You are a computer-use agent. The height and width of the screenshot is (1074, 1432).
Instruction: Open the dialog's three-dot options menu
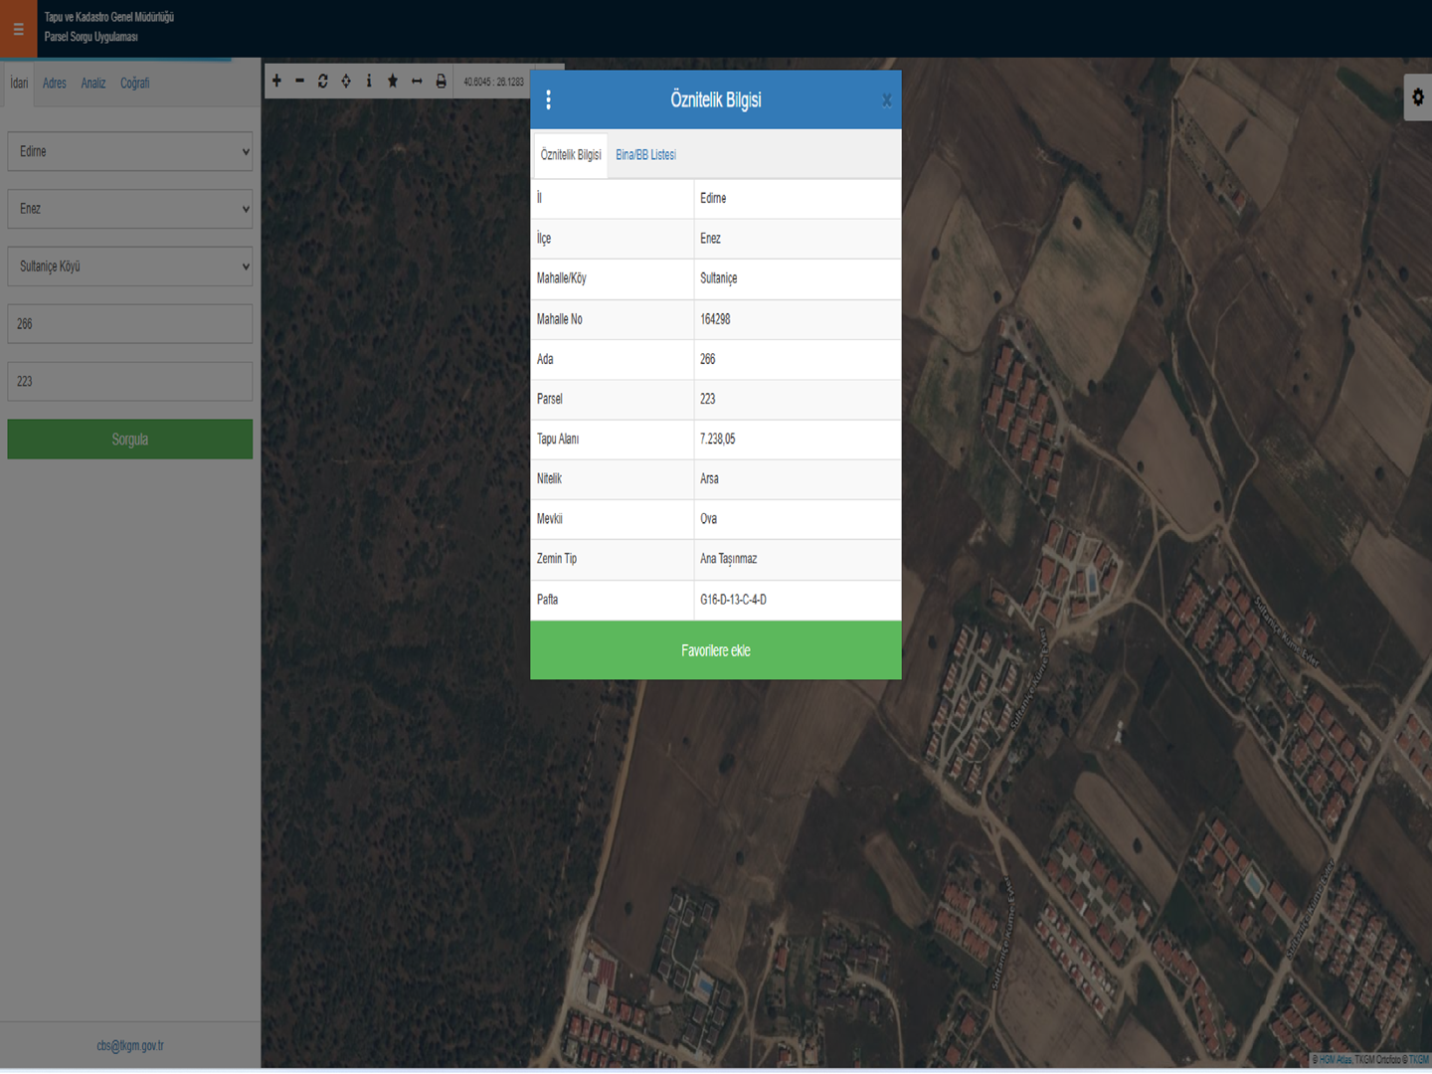548,99
